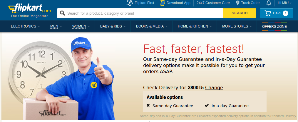The height and width of the screenshot is (122, 298).
Task: Click the Flipkart First icon
Action: pyautogui.click(x=129, y=3)
